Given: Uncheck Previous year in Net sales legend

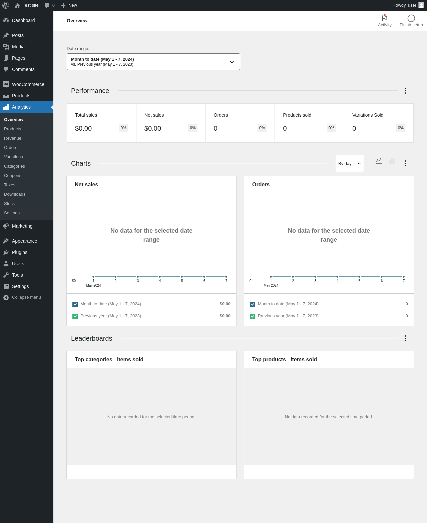Looking at the screenshot, I should pyautogui.click(x=75, y=316).
